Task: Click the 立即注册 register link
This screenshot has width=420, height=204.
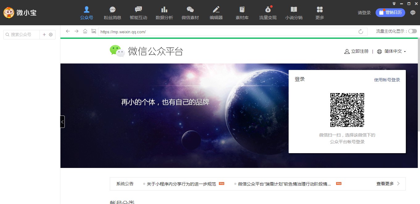Action: (x=356, y=51)
